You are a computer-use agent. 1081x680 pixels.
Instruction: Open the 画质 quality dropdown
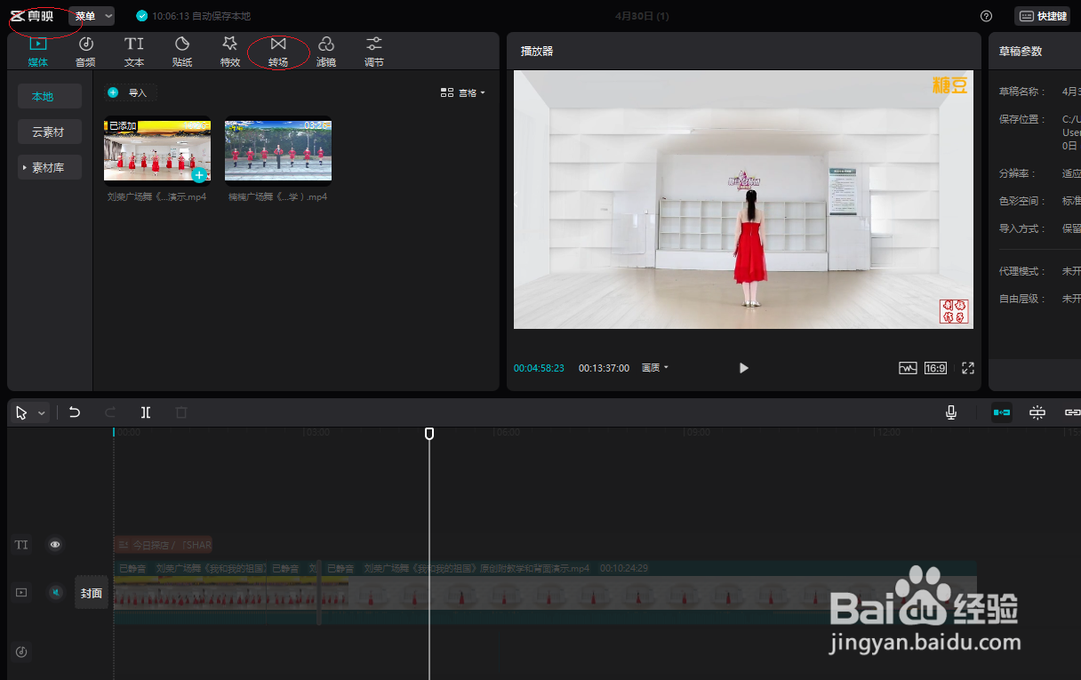(x=655, y=368)
